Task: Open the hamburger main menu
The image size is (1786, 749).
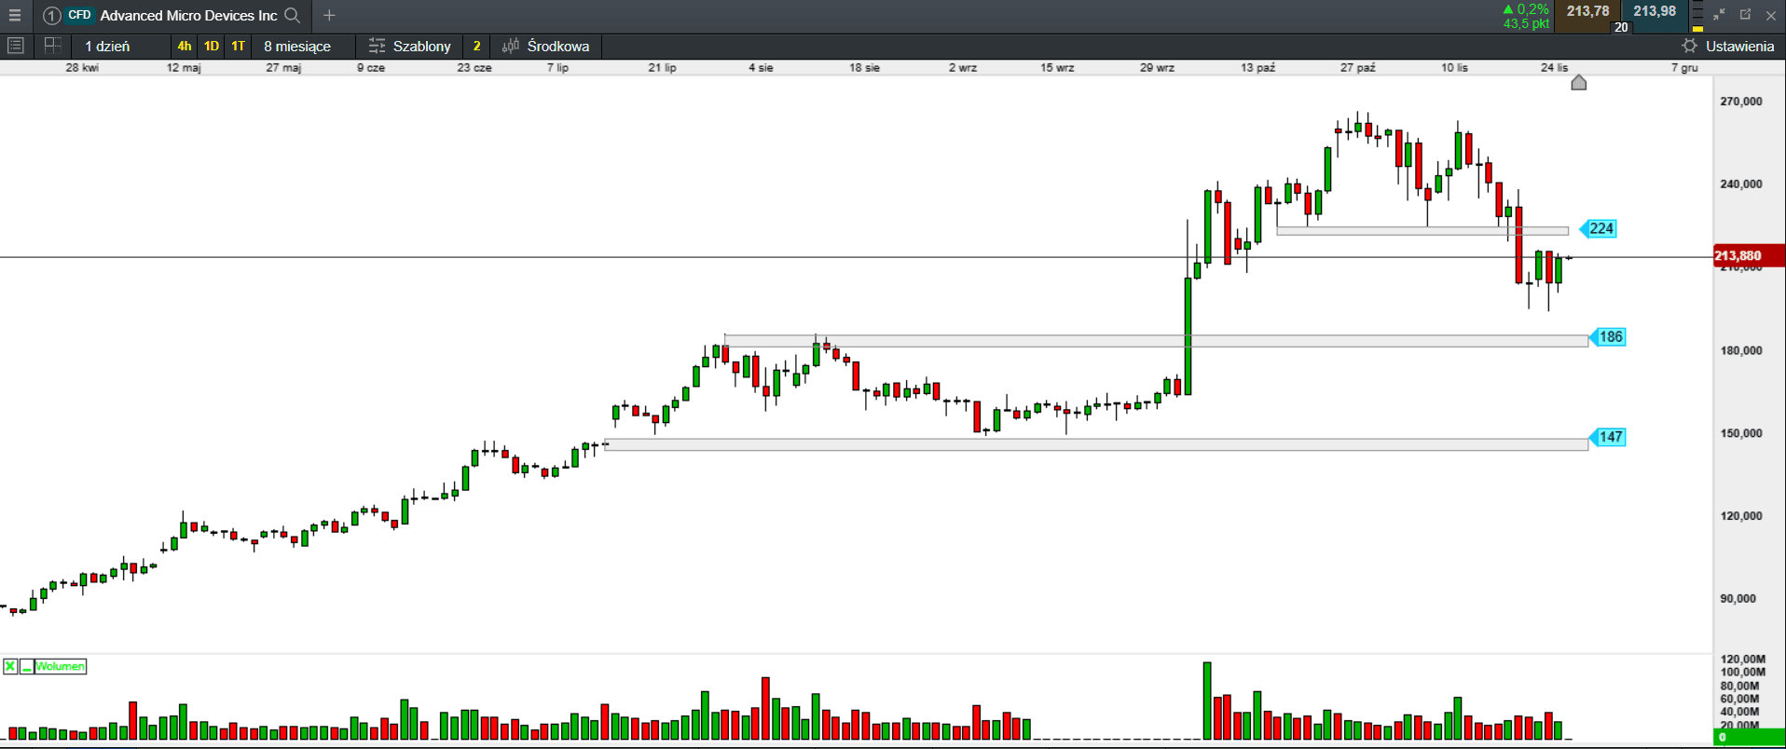Action: pos(15,16)
